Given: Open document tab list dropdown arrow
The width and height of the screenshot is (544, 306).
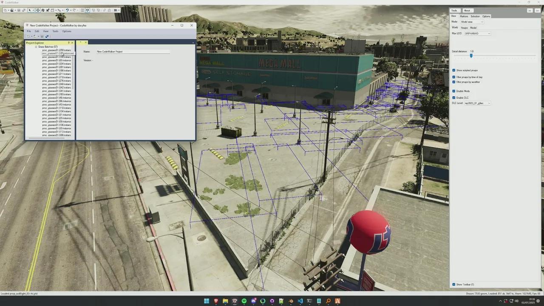Looking at the screenshot, I should (193, 42).
